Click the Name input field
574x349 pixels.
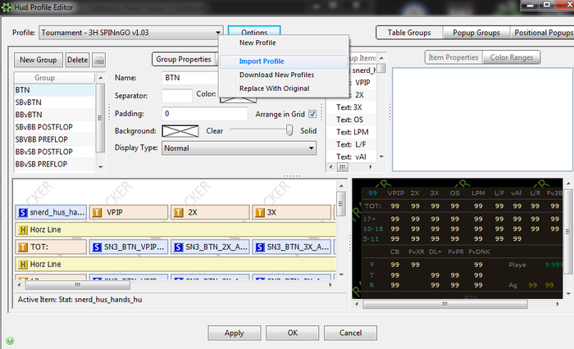click(190, 78)
